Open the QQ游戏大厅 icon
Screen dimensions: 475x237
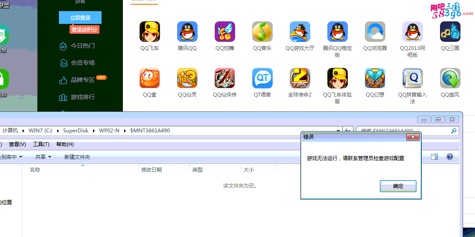click(x=300, y=32)
